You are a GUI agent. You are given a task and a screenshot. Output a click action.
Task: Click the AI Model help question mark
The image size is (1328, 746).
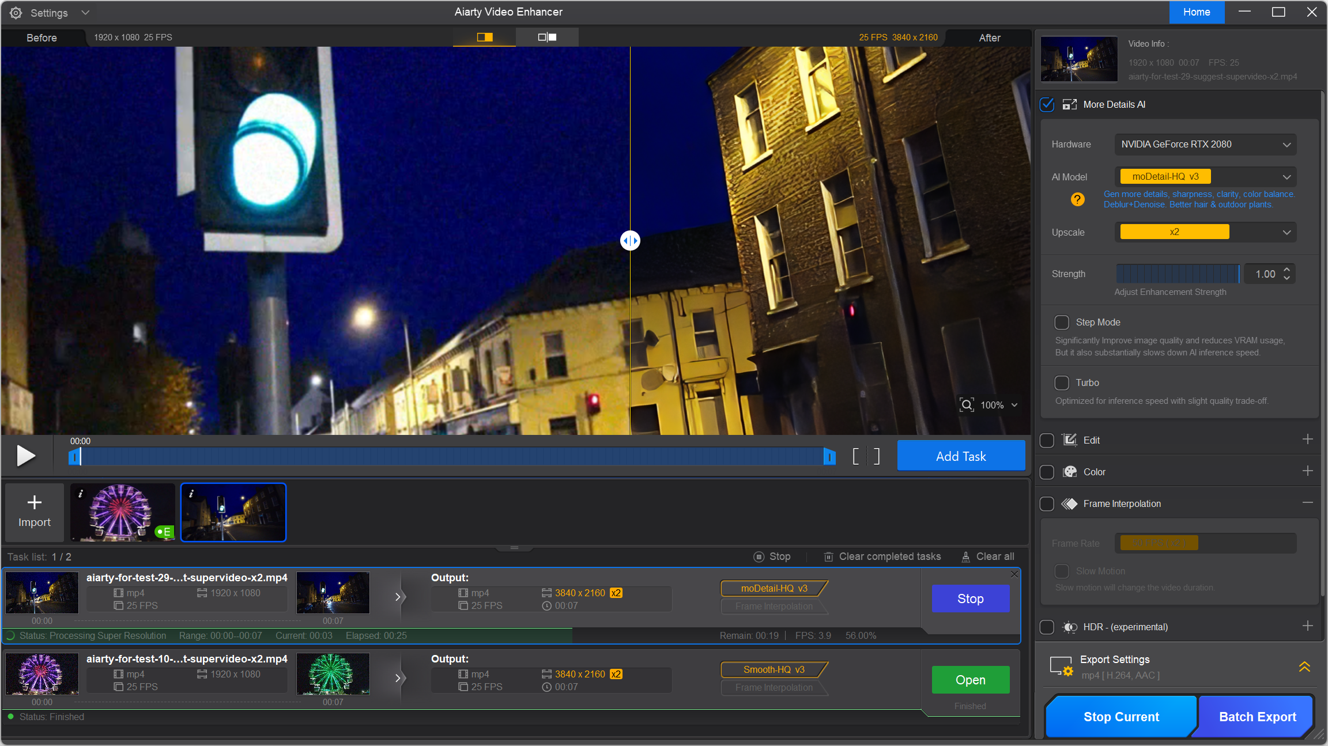pos(1077,199)
